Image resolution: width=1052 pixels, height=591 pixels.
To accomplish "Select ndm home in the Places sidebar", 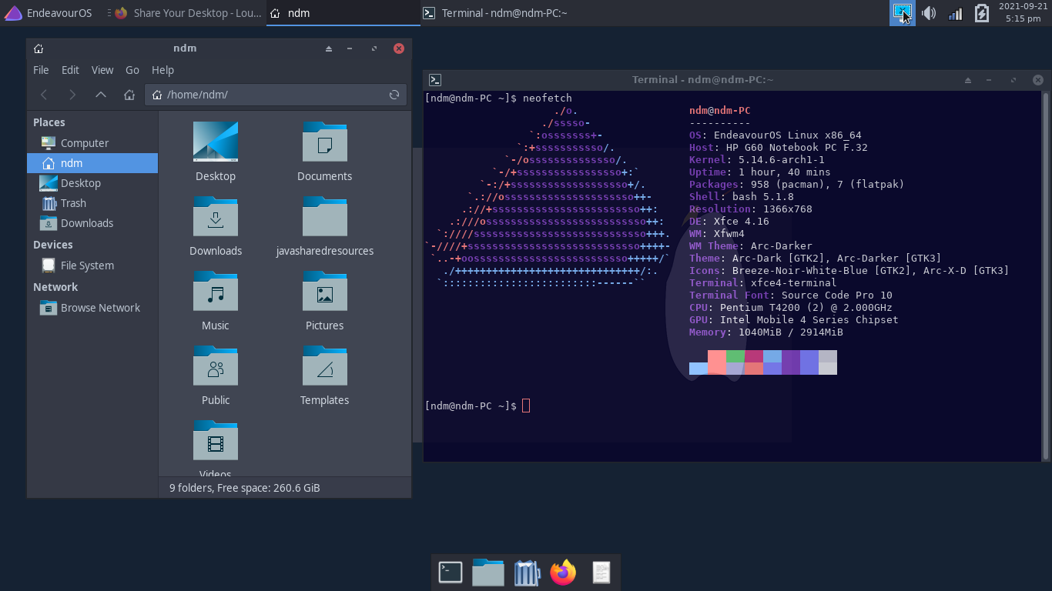I will point(92,163).
